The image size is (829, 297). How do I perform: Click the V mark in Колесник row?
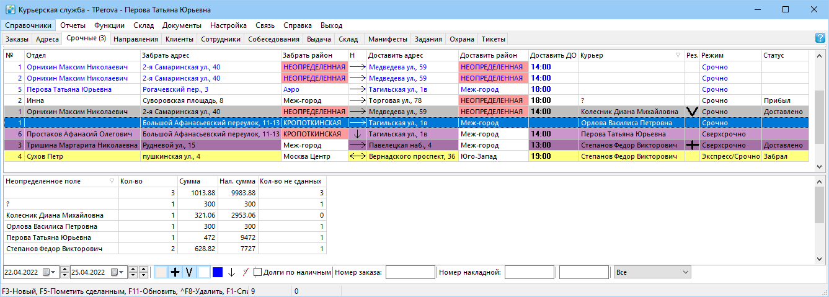(693, 112)
